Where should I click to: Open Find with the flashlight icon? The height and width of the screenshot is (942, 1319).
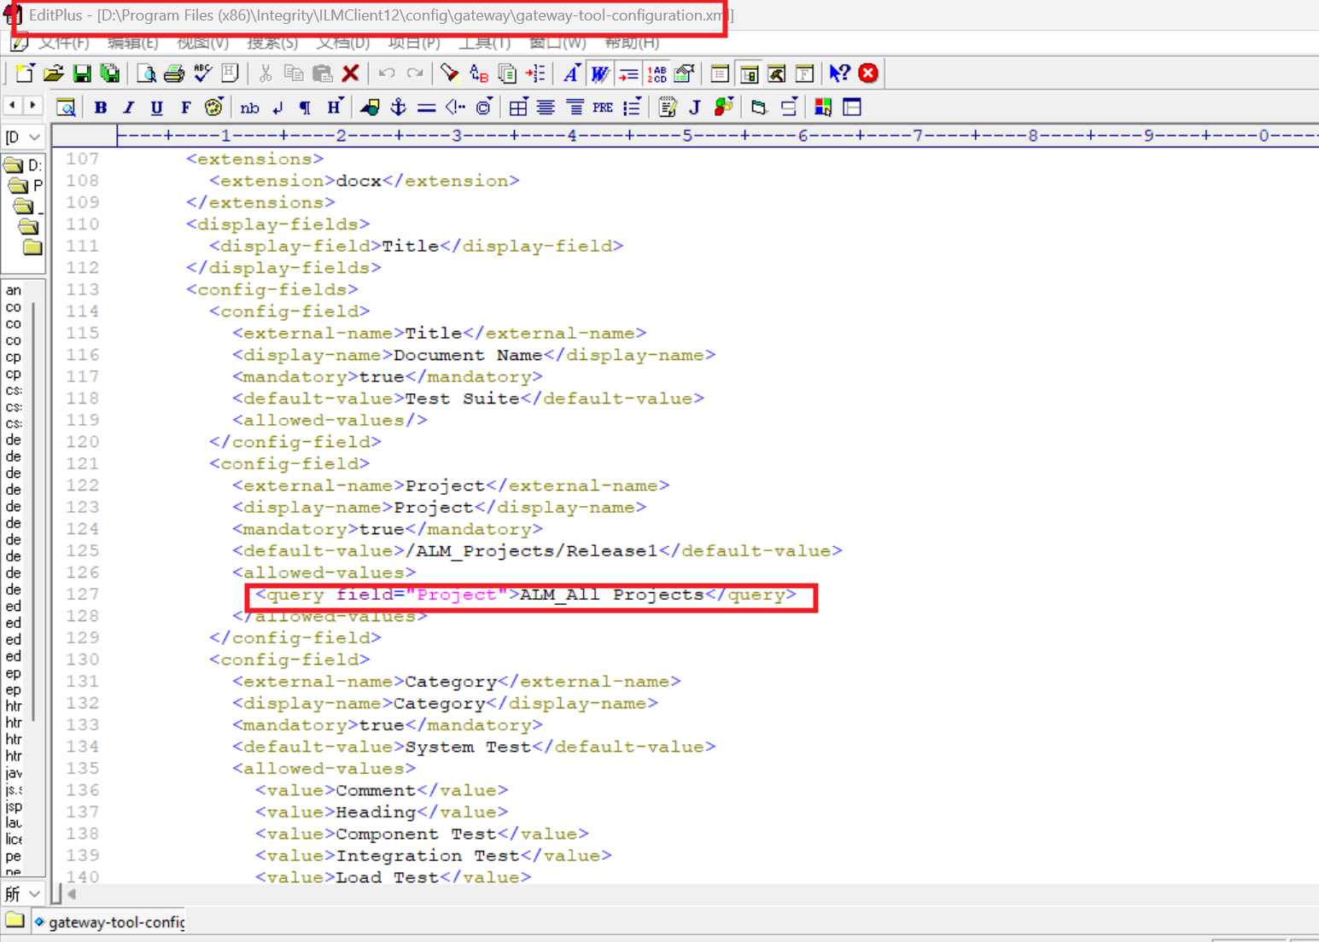point(449,74)
